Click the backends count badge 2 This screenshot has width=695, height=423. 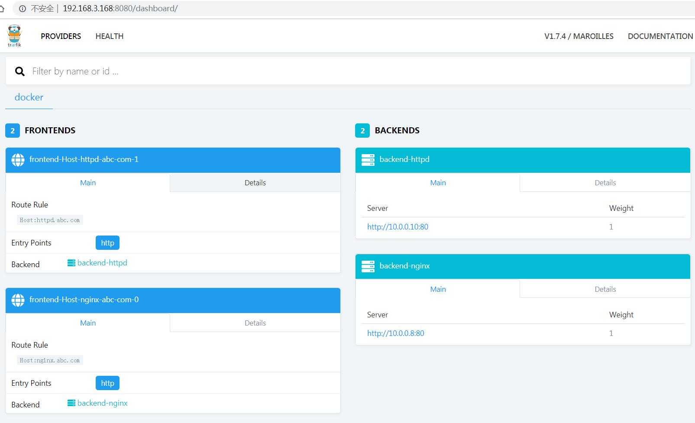pos(362,131)
